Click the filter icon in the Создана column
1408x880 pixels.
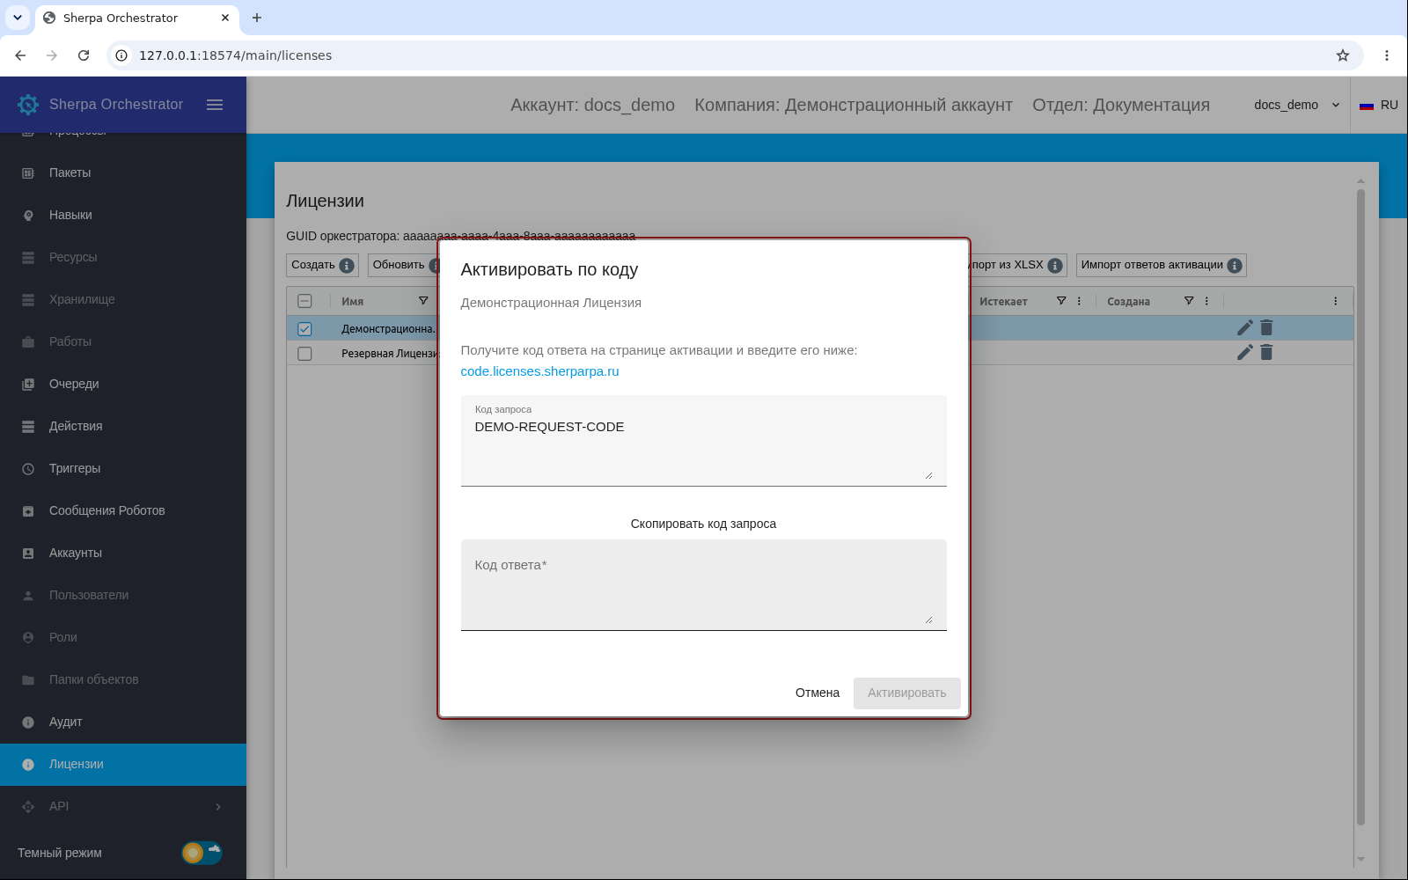(x=1189, y=301)
